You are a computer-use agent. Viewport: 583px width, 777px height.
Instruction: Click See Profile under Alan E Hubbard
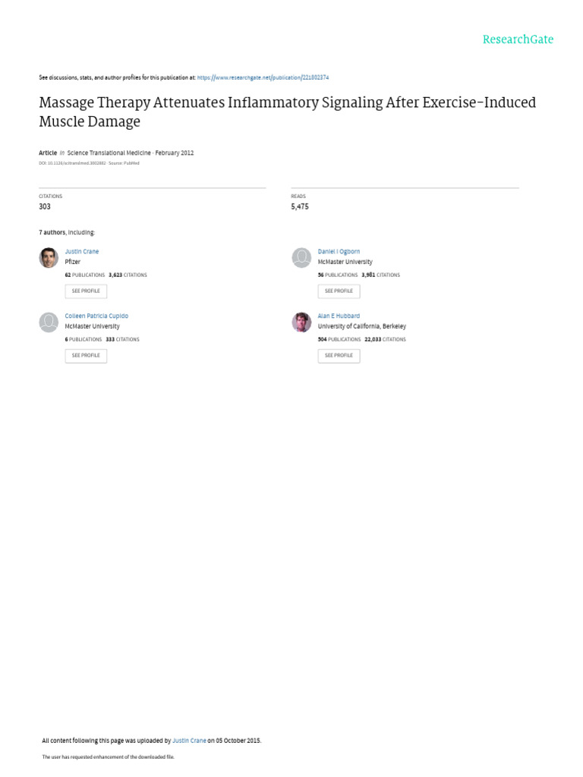[x=339, y=355]
